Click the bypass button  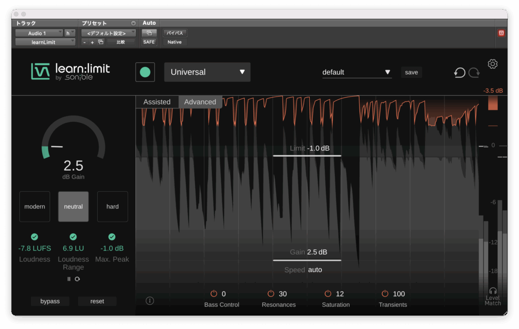[50, 301]
